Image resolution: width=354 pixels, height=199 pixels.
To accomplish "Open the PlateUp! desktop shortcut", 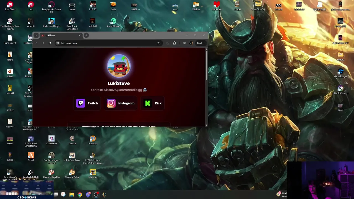I will [93, 140].
